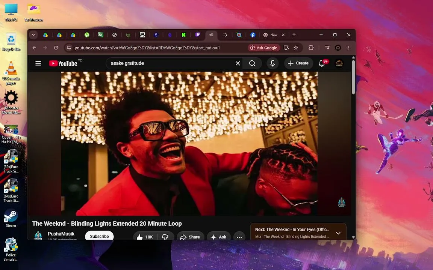This screenshot has width=433, height=270.
Task: Click the video player to pause
Action: click(x=189, y=144)
